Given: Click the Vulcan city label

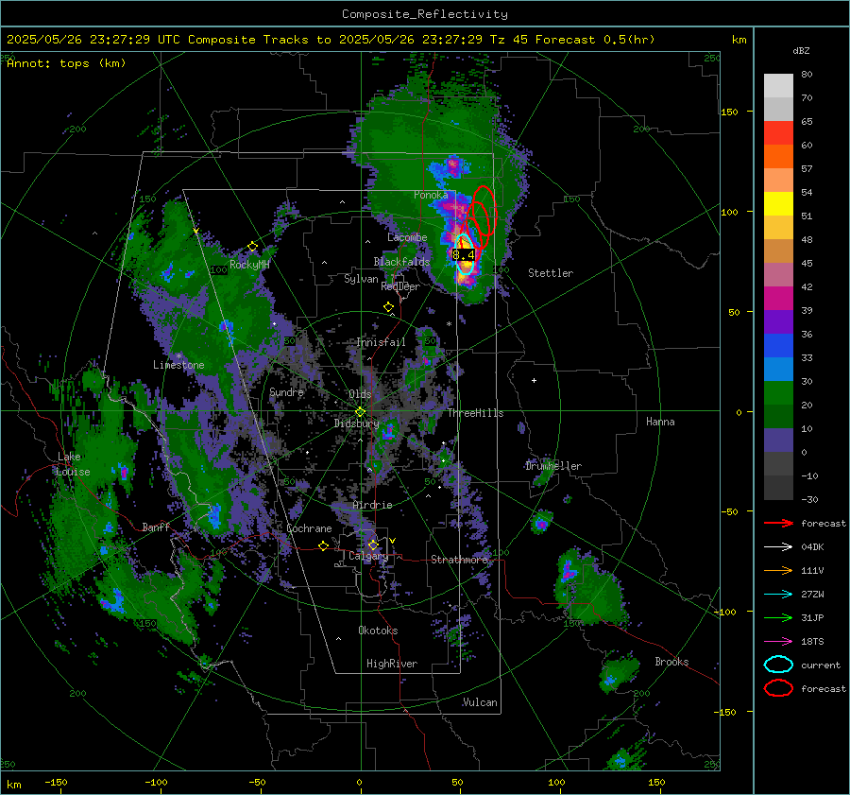Looking at the screenshot, I should 480,702.
